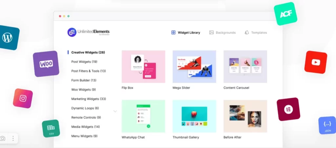Click the Widget Library grid icon
This screenshot has width=336, height=148.
(173, 32)
